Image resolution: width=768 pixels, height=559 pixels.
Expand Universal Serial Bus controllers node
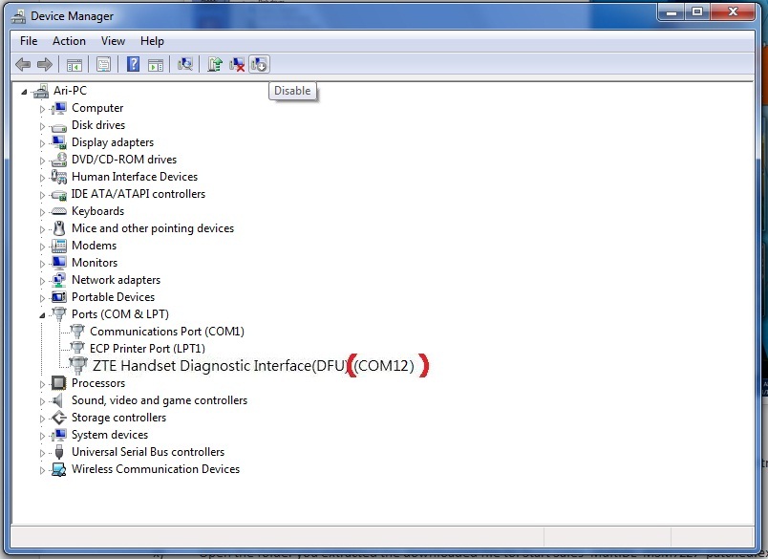42,453
